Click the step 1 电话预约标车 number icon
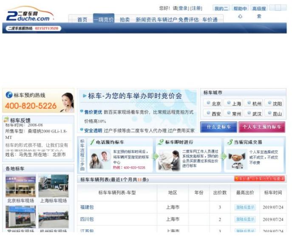292x236 pixels. click(x=92, y=142)
